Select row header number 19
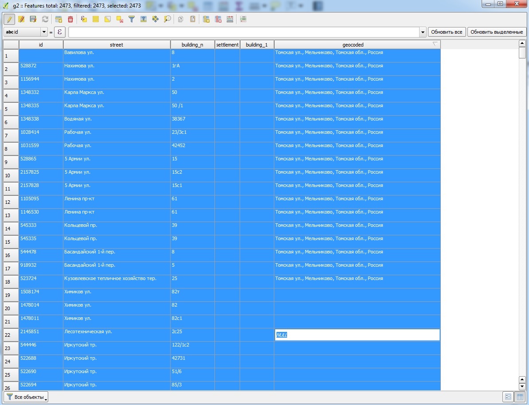This screenshot has width=529, height=405. coord(11,295)
